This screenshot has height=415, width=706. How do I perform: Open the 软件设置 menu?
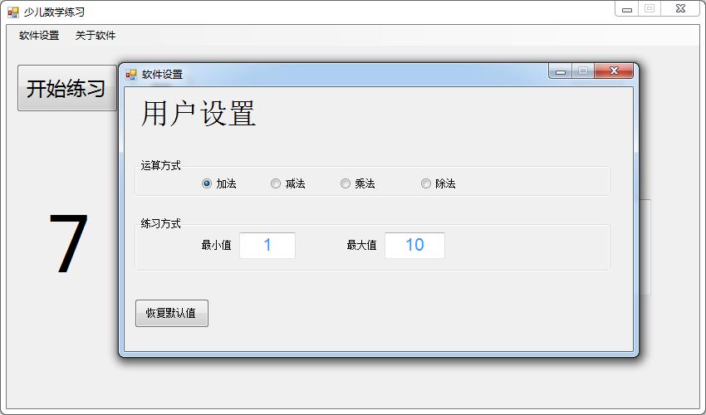coord(39,36)
